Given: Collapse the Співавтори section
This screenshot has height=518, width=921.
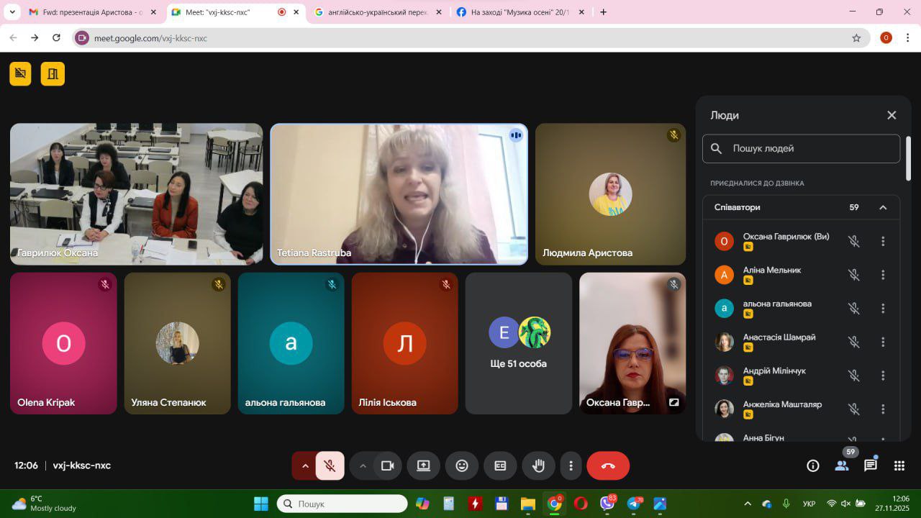Looking at the screenshot, I should (883, 207).
